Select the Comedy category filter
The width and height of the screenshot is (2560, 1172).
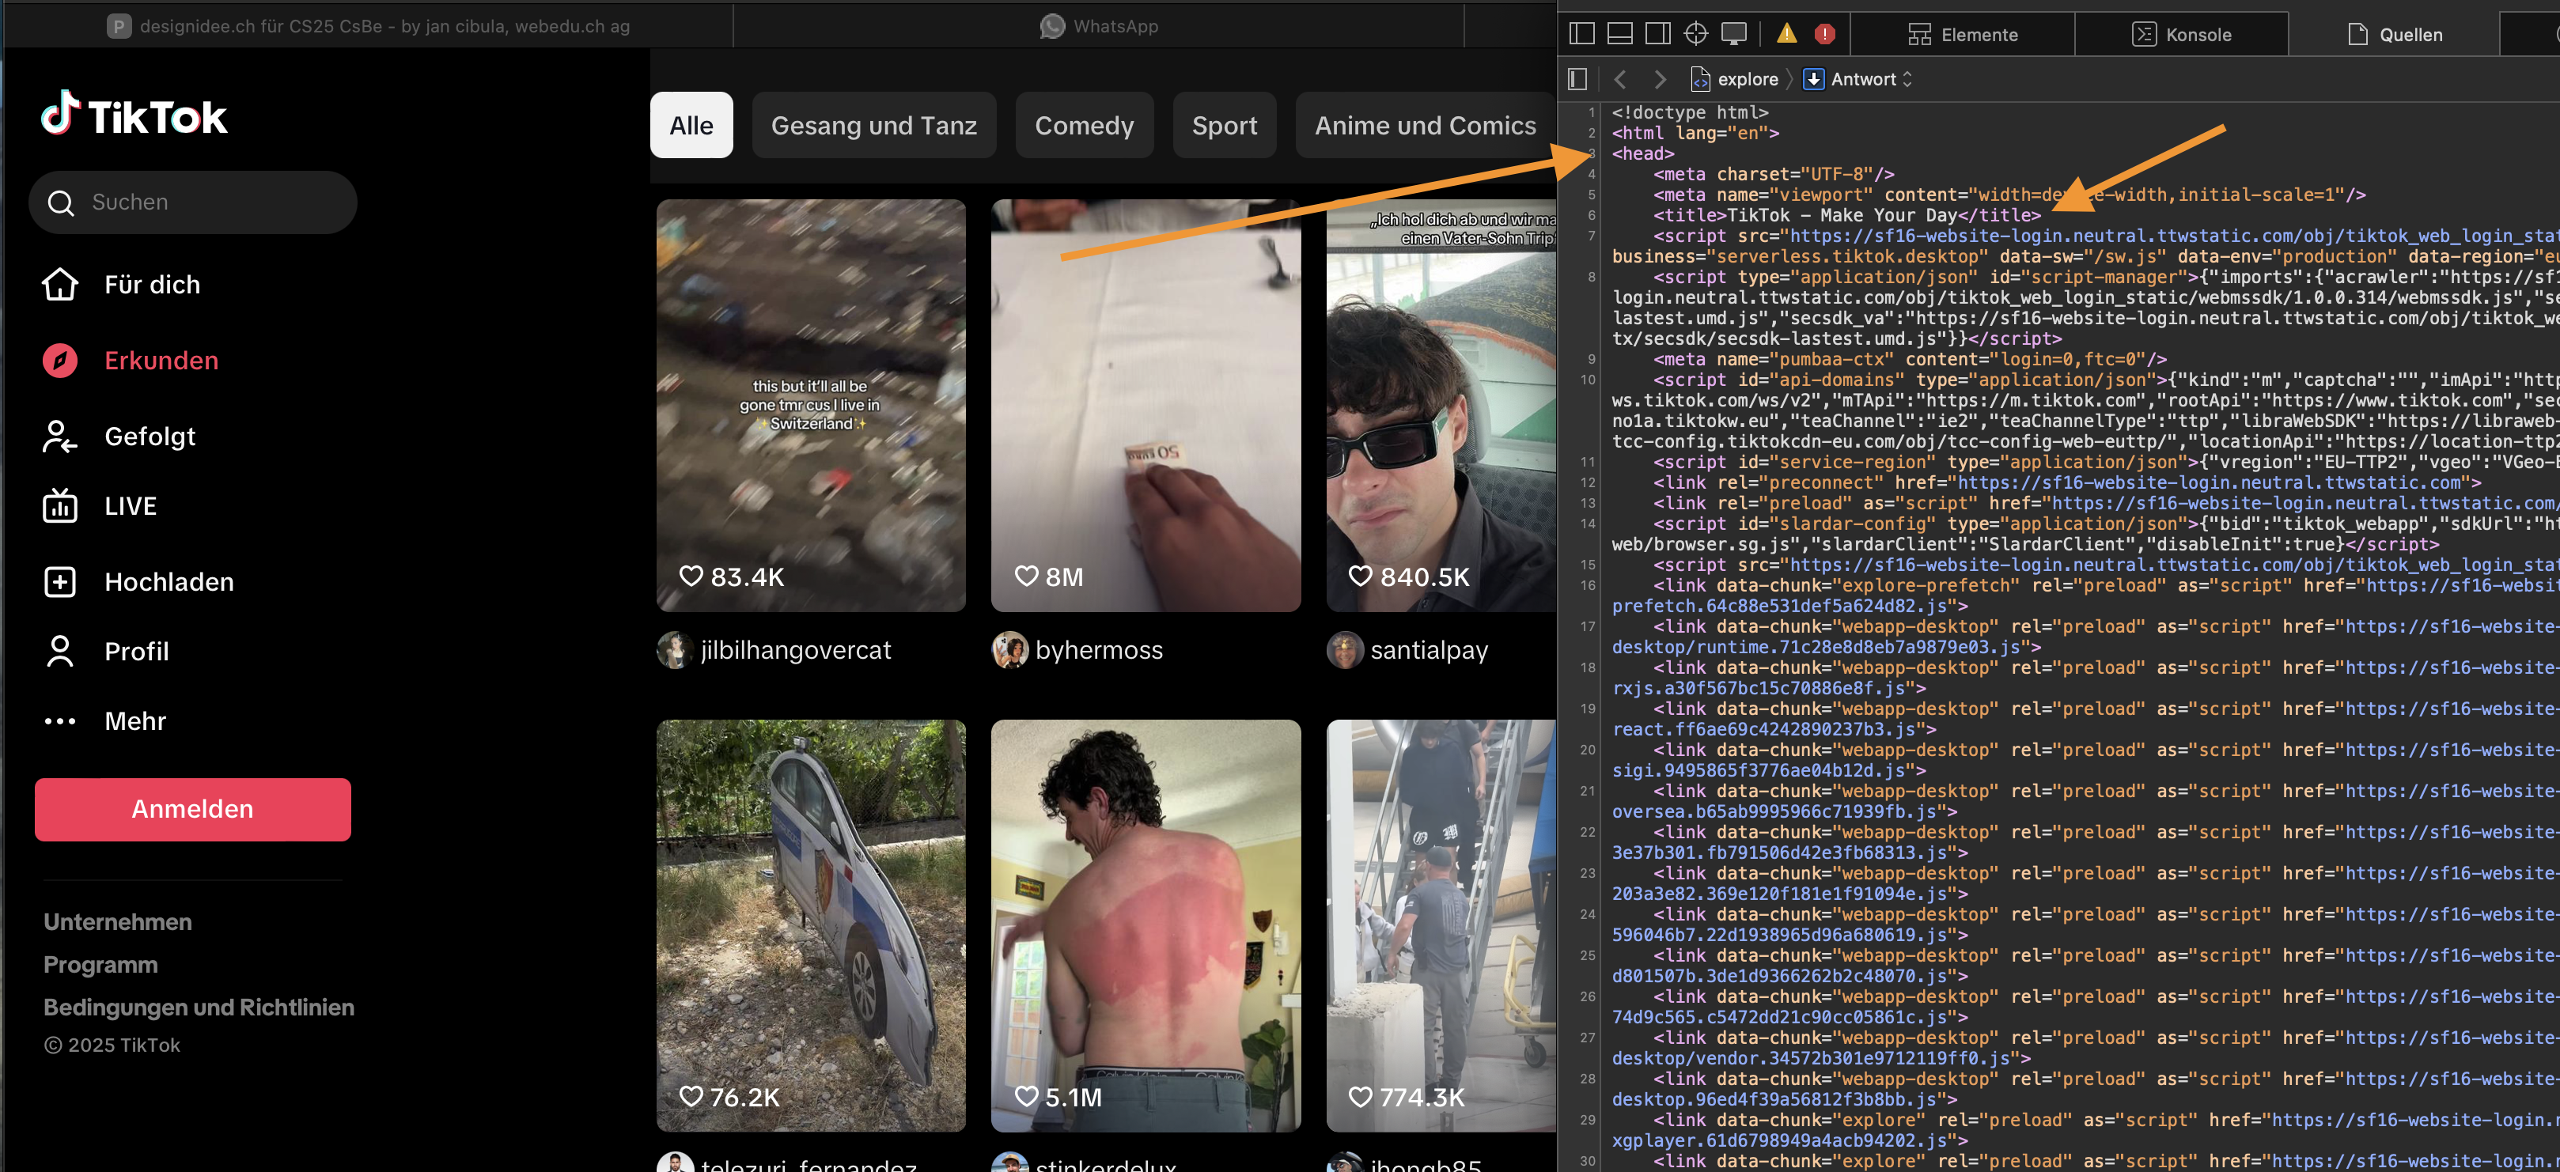(1083, 125)
